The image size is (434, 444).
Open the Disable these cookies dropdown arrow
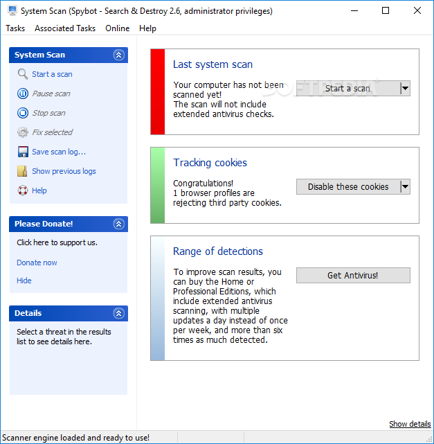point(405,186)
